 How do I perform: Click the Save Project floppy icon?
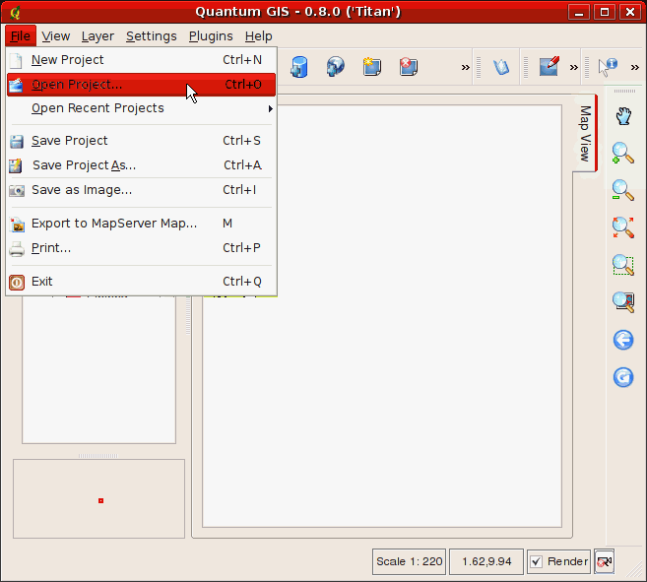(x=17, y=142)
